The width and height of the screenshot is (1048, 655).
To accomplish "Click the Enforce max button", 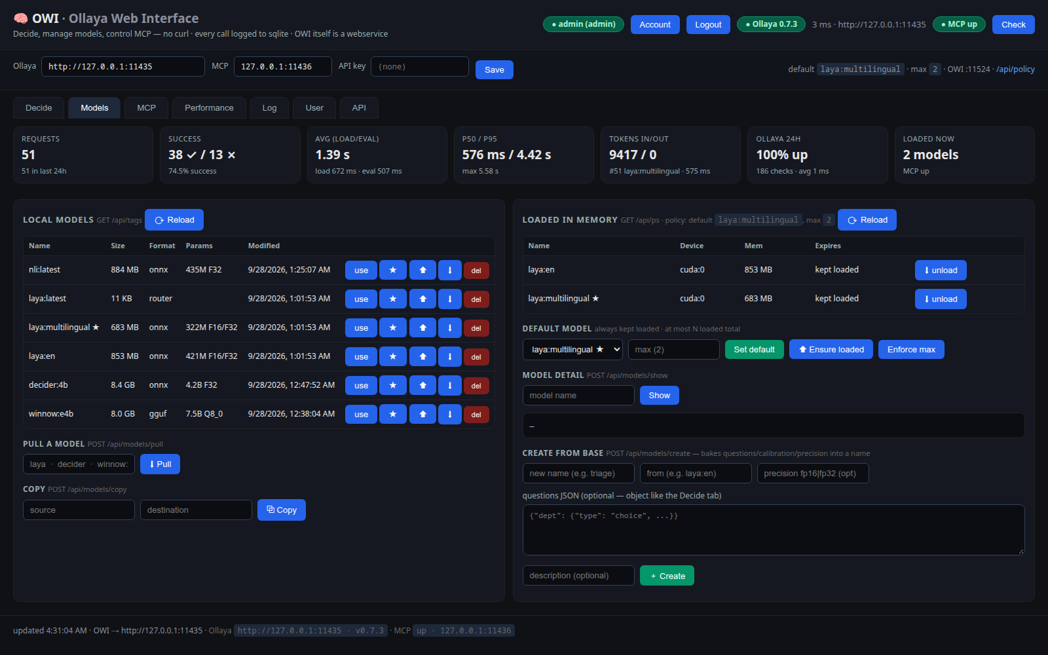I will 911,349.
